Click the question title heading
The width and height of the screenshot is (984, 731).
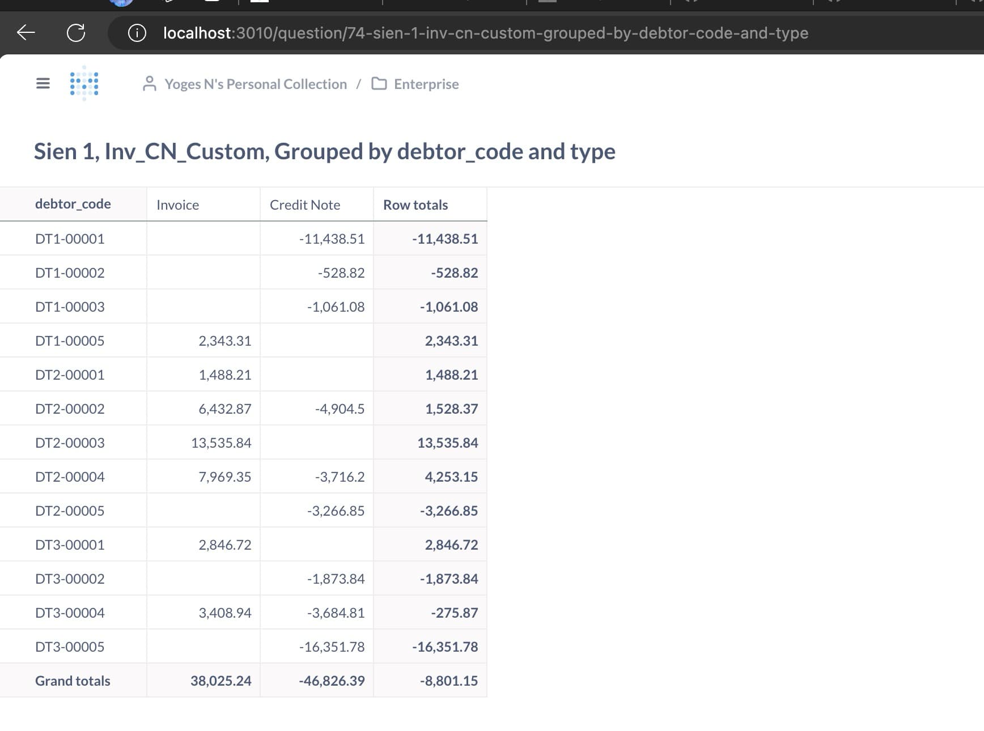click(x=324, y=151)
